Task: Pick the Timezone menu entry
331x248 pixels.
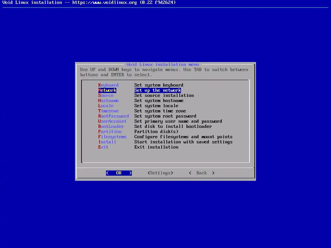Action: (108, 111)
